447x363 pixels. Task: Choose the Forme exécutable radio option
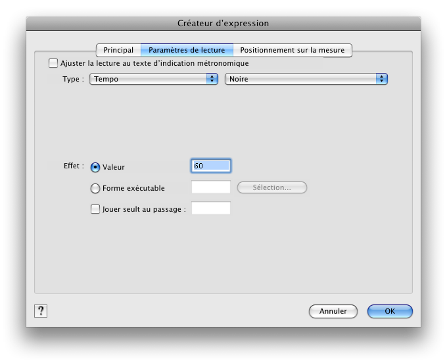[x=95, y=188]
